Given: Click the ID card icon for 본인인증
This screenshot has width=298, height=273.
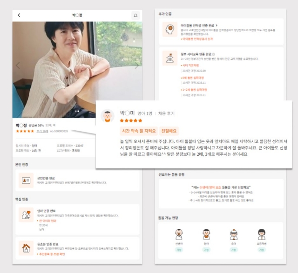Looking at the screenshot, I should click(x=26, y=180).
